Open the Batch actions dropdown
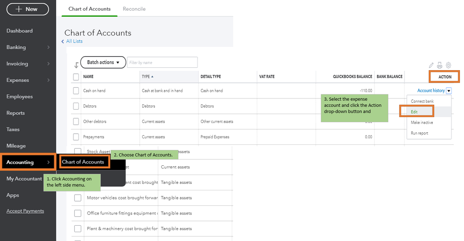Image resolution: width=464 pixels, height=241 pixels. (x=103, y=62)
